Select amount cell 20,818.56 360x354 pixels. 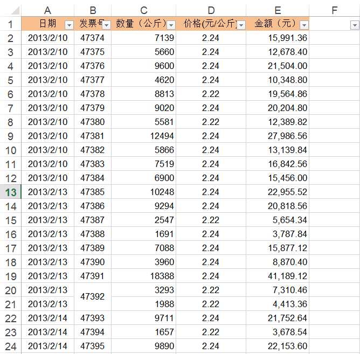pyautogui.click(x=278, y=206)
